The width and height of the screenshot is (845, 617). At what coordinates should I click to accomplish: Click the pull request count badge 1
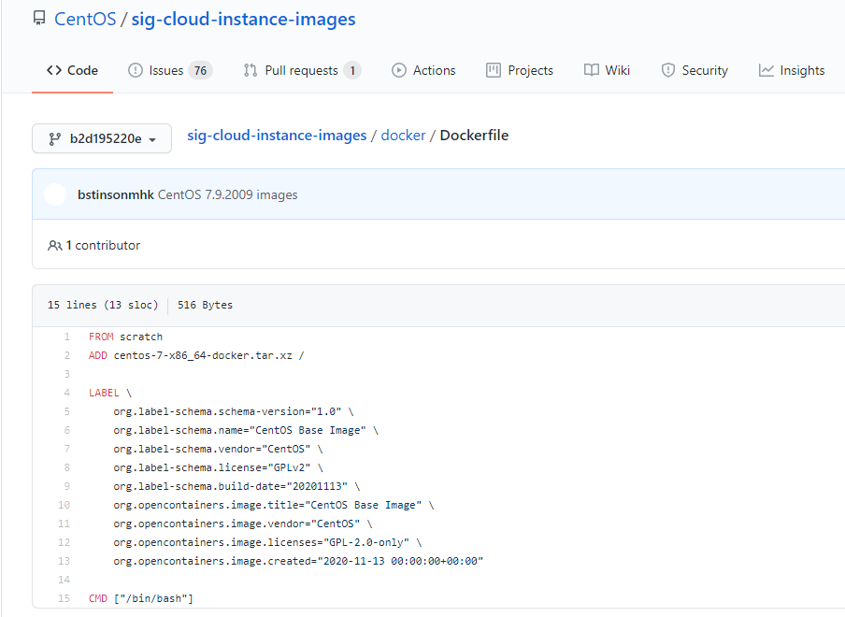(x=352, y=71)
